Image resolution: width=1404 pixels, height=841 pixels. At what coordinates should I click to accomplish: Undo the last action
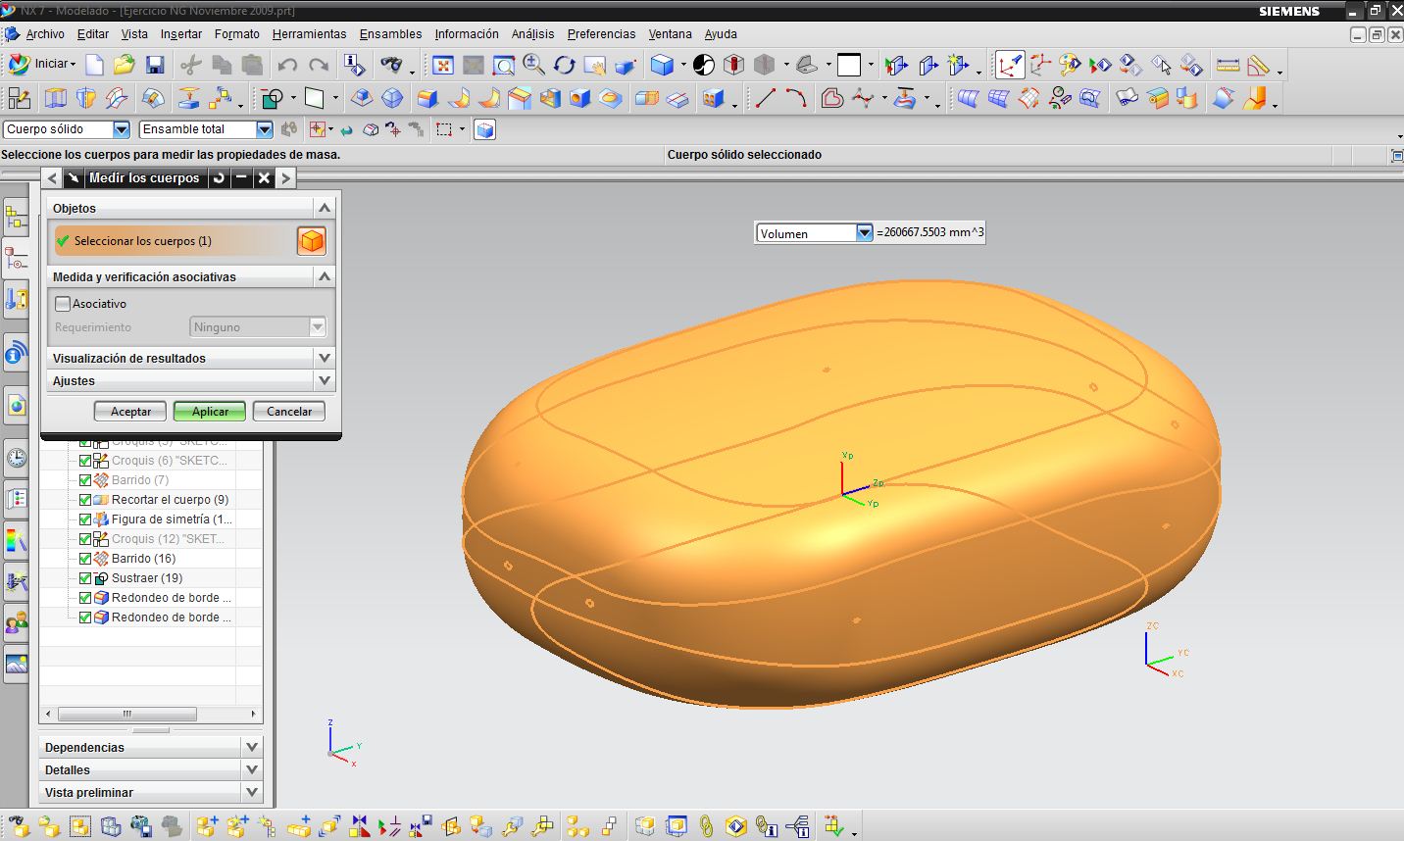287,65
